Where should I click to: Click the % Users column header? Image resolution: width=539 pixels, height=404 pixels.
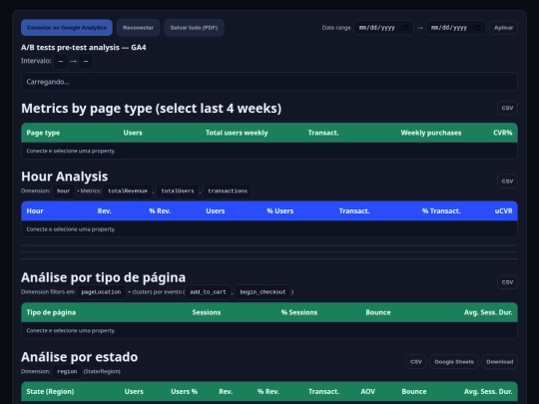pyautogui.click(x=280, y=210)
